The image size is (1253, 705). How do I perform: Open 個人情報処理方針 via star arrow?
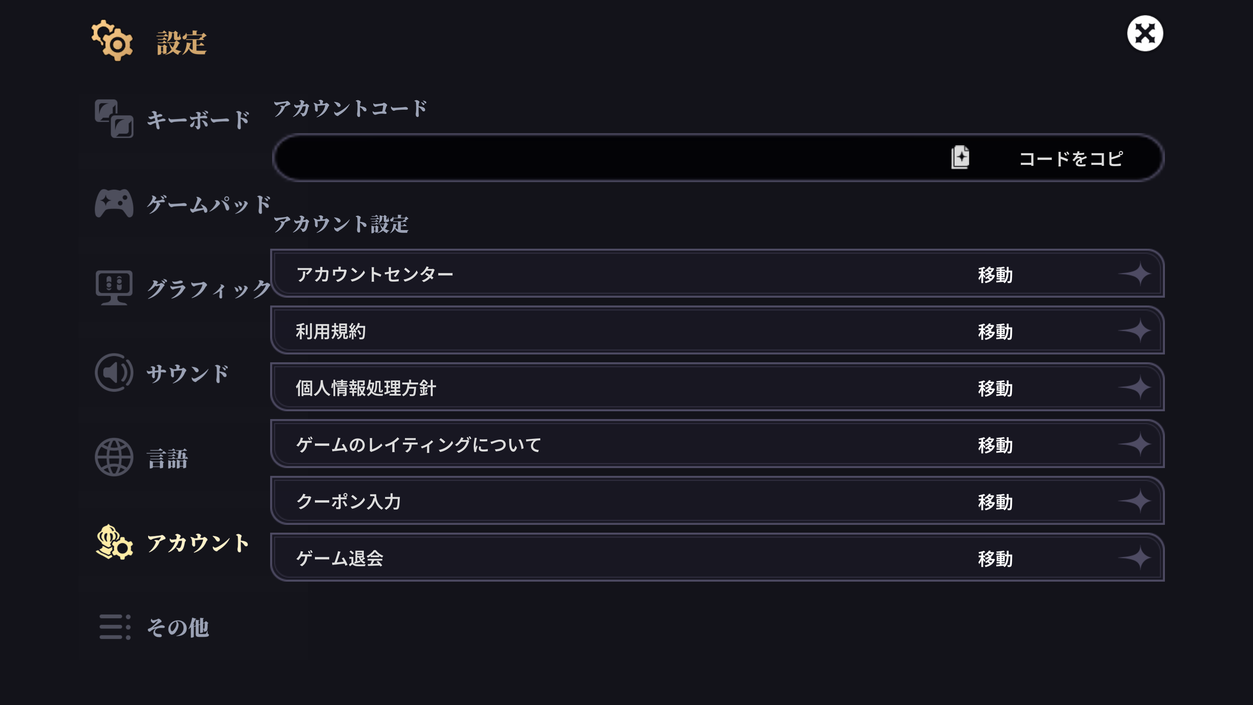coord(1136,388)
